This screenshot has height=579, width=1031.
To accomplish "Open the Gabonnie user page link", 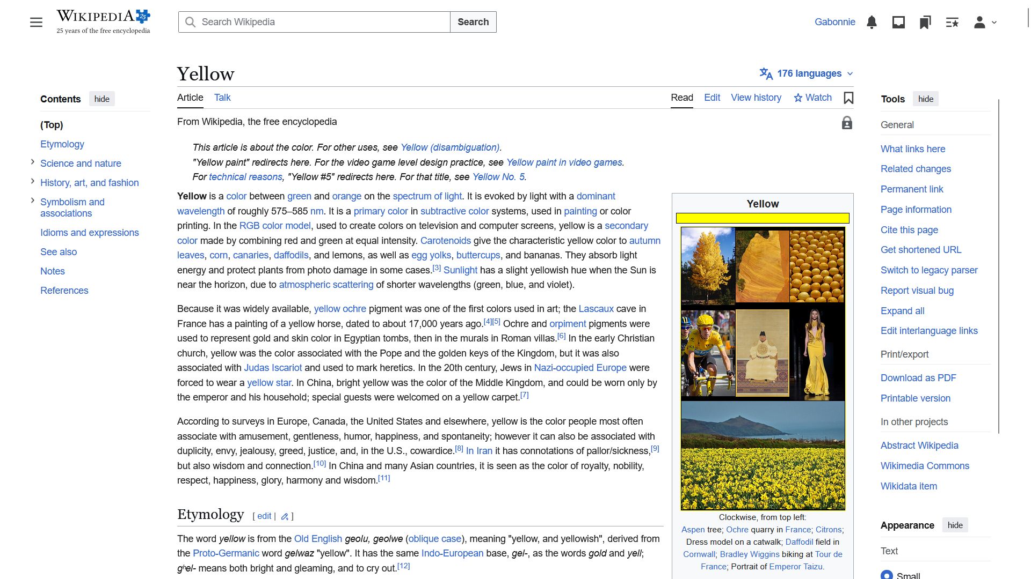I will tap(835, 22).
